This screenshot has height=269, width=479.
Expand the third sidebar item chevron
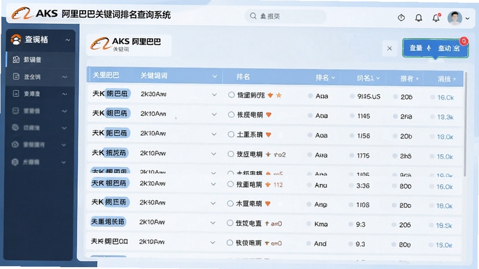point(65,94)
